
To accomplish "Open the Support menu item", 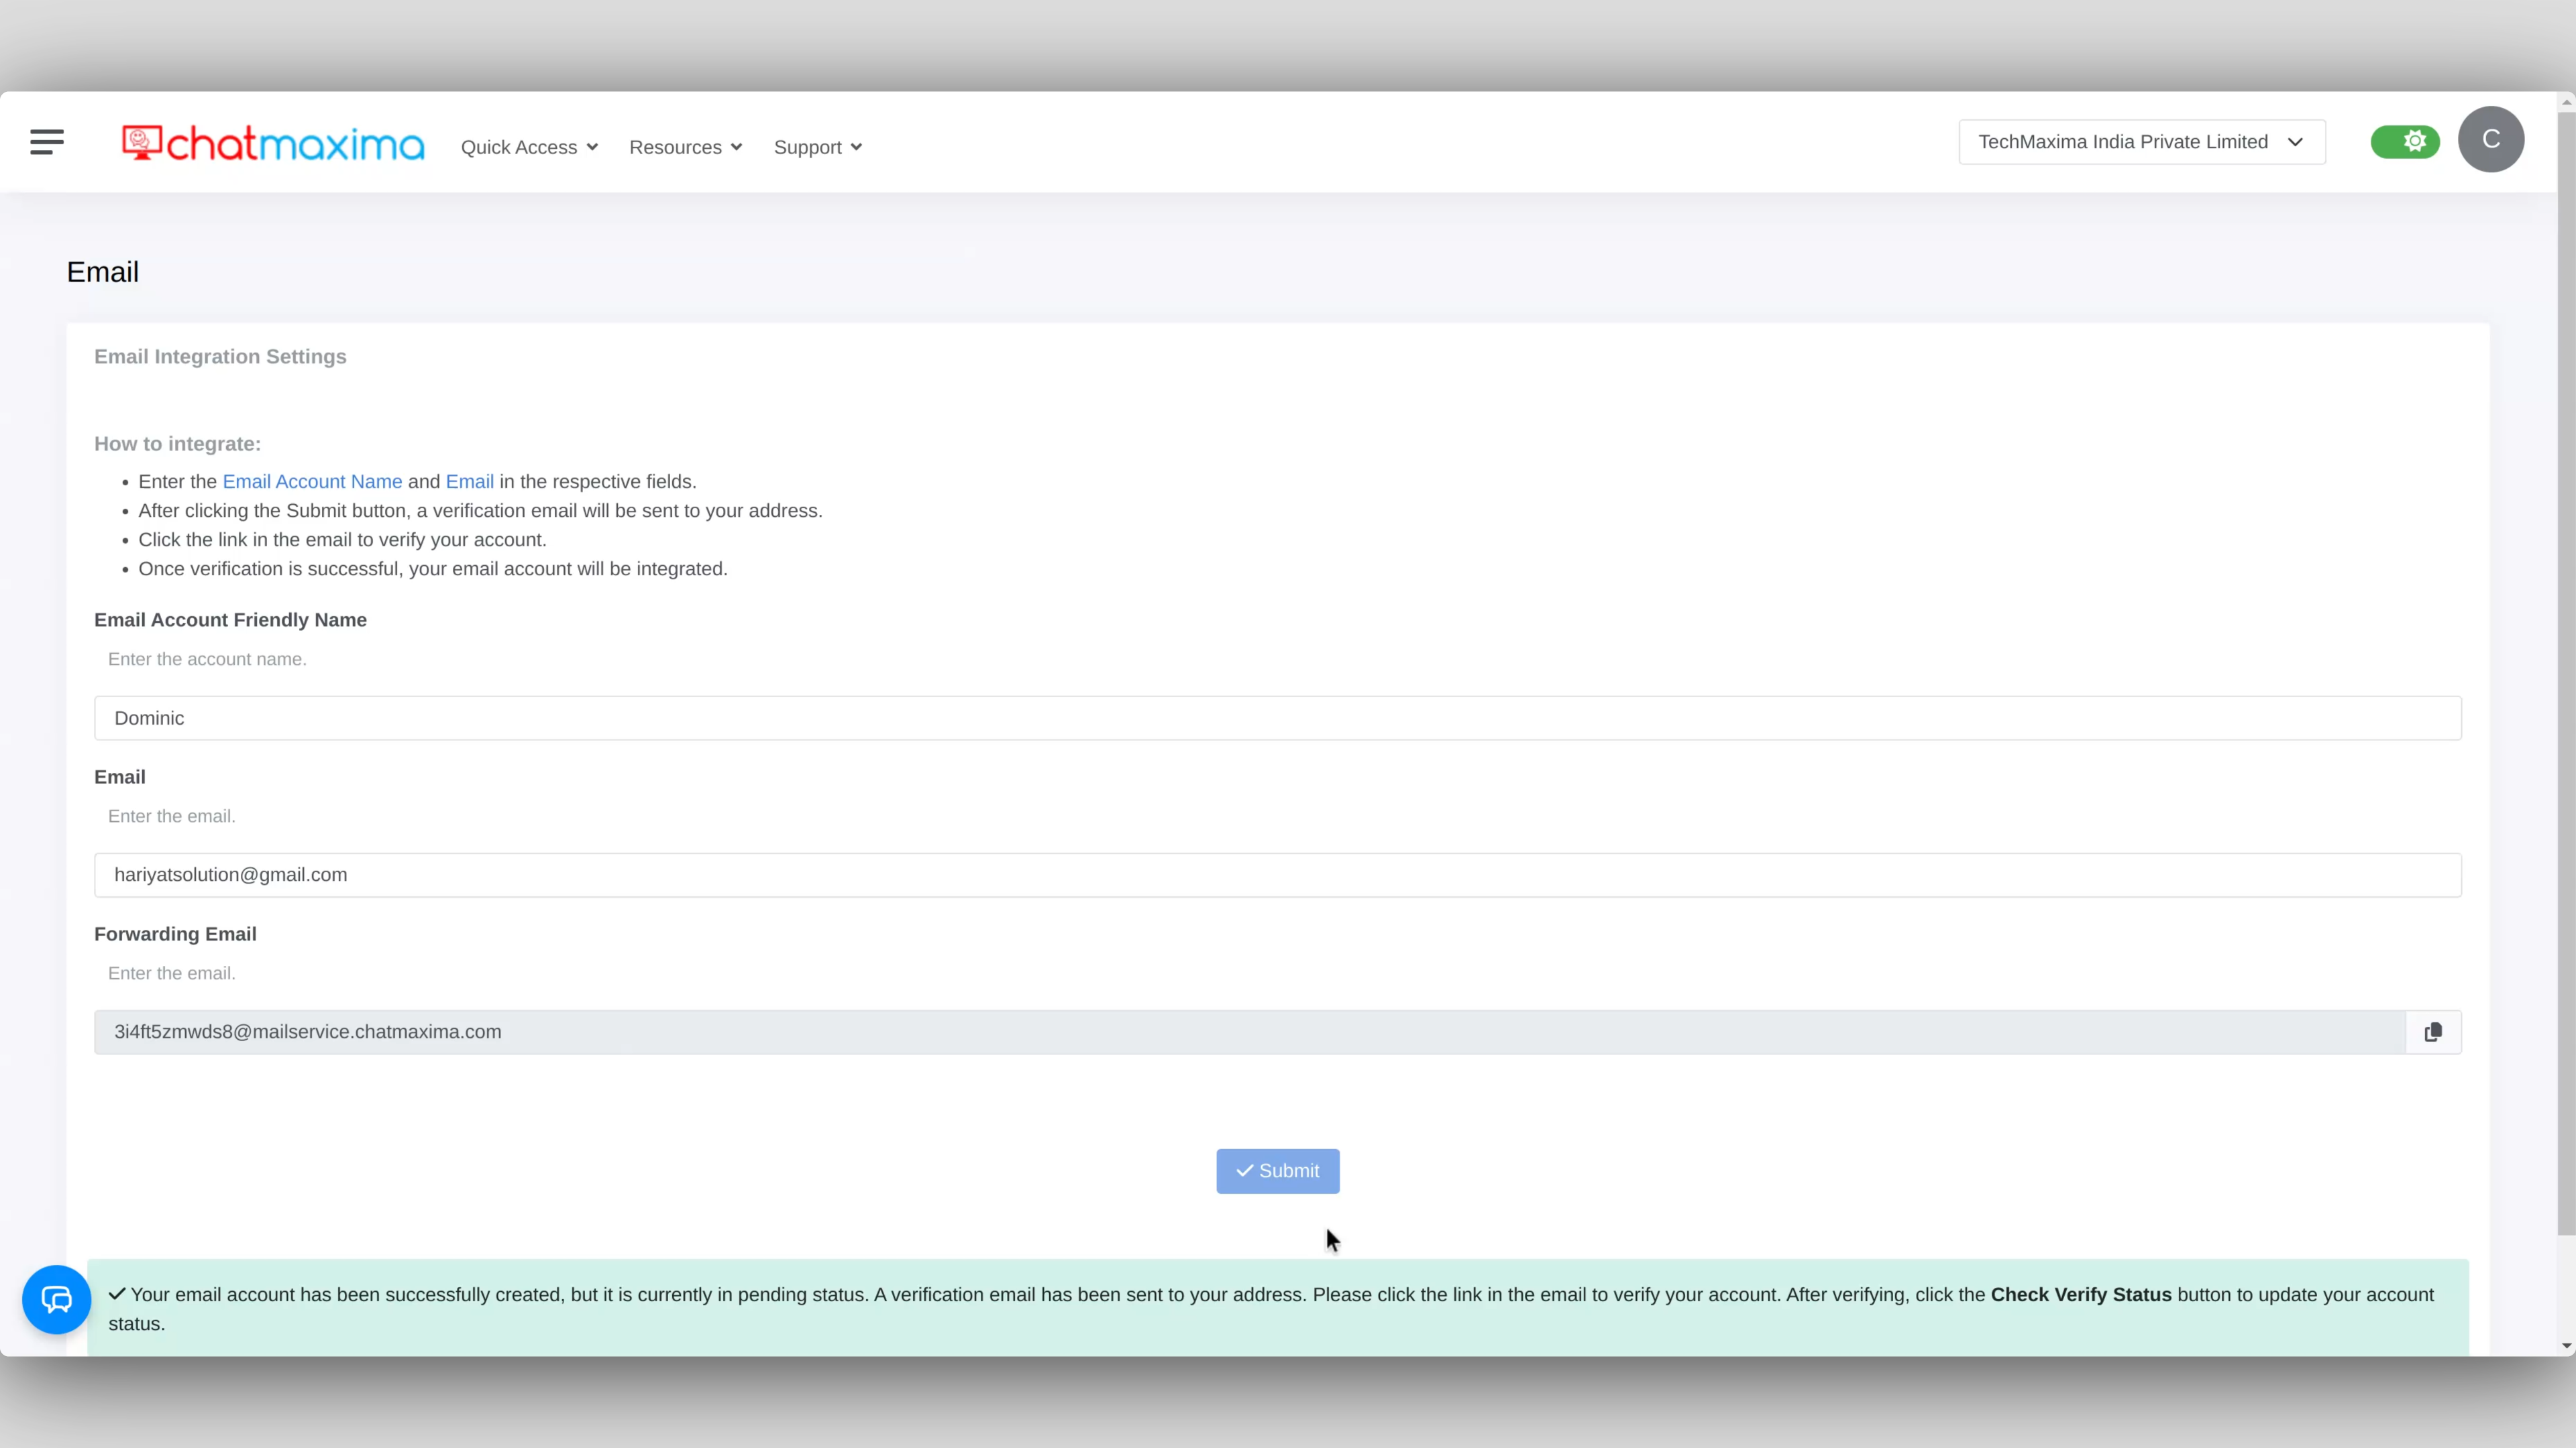I will pyautogui.click(x=817, y=147).
